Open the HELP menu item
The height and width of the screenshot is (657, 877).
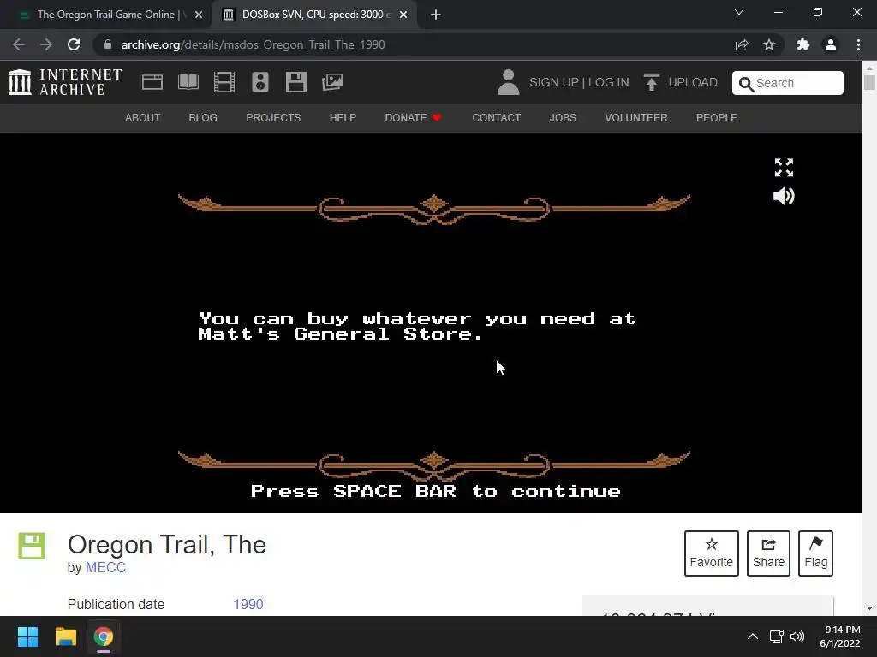[343, 118]
